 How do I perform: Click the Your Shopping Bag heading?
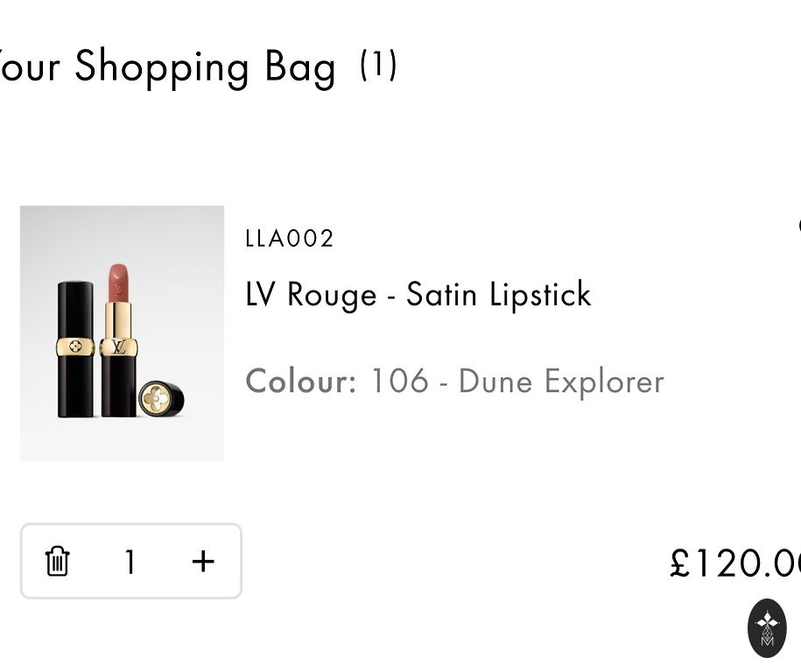tap(166, 66)
